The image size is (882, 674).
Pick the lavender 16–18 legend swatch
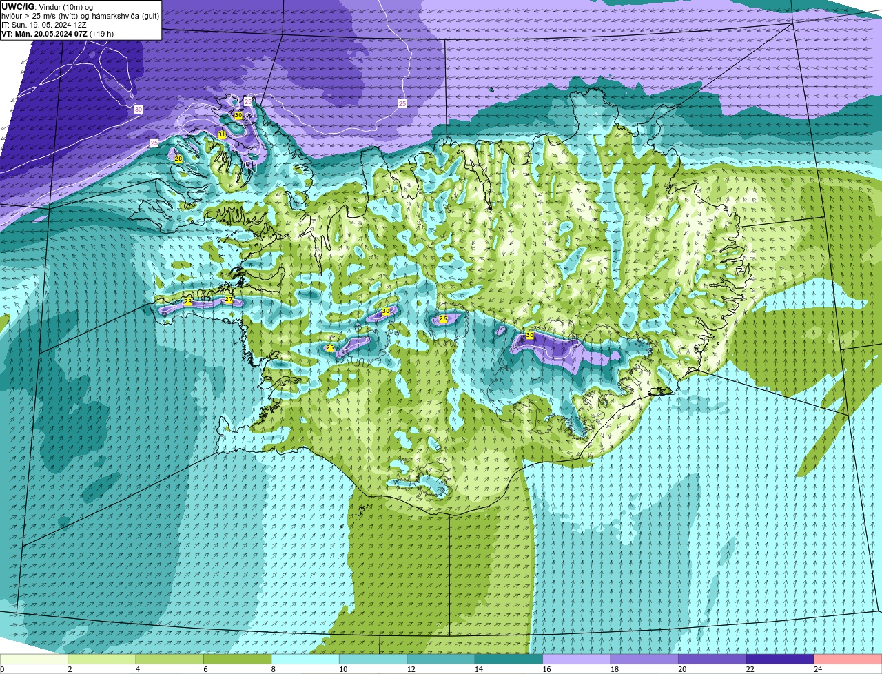tap(577, 660)
